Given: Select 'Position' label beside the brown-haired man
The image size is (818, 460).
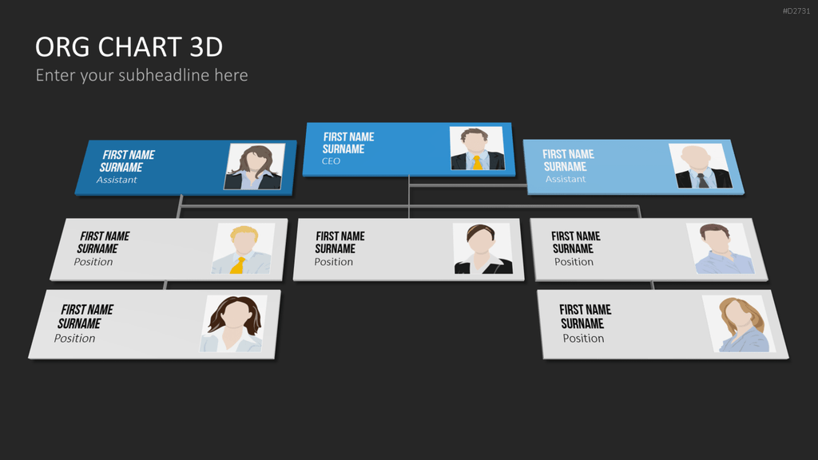Looking at the screenshot, I should click(574, 262).
